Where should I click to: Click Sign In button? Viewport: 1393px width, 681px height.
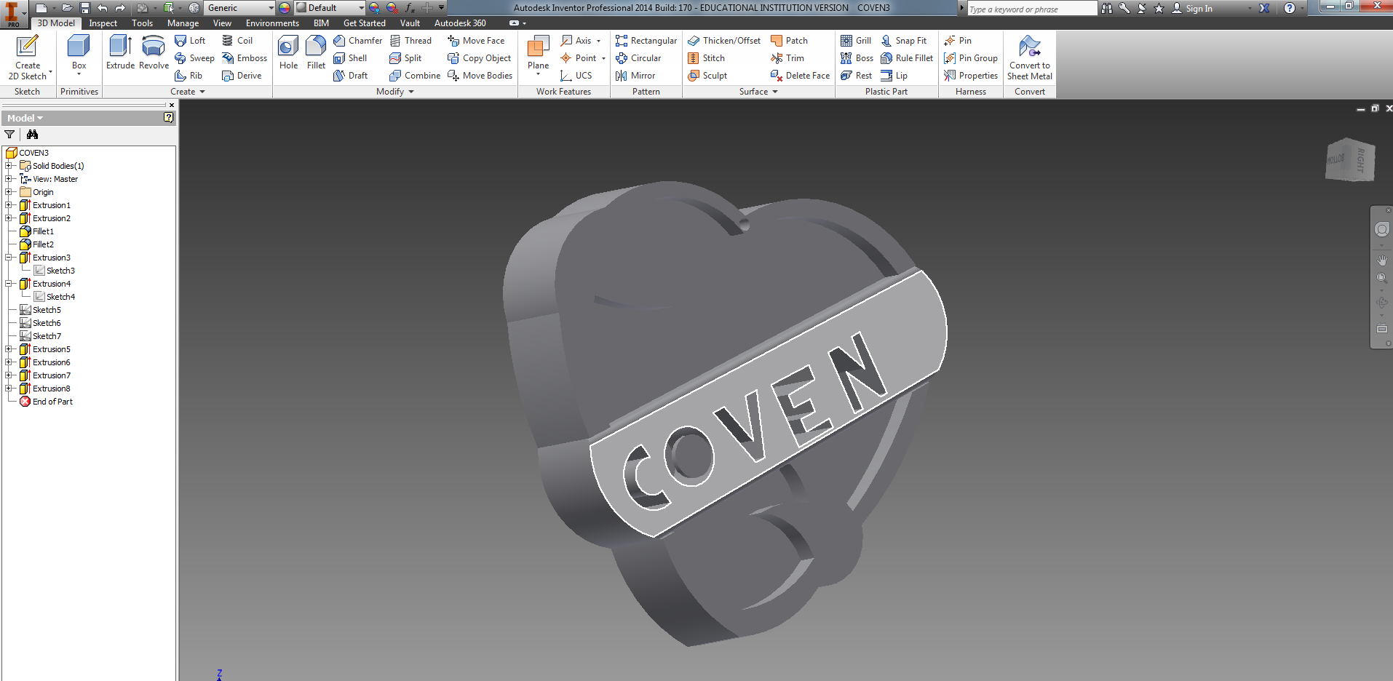coord(1192,9)
